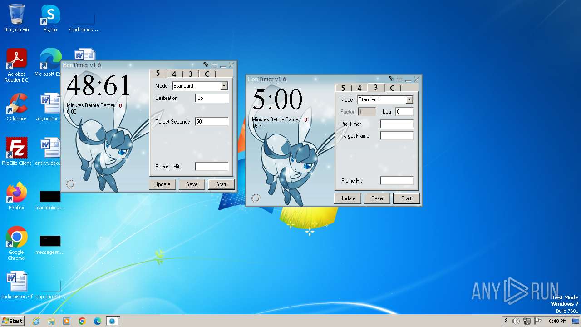
Task: Open network icon in system tray
Action: [527, 321]
